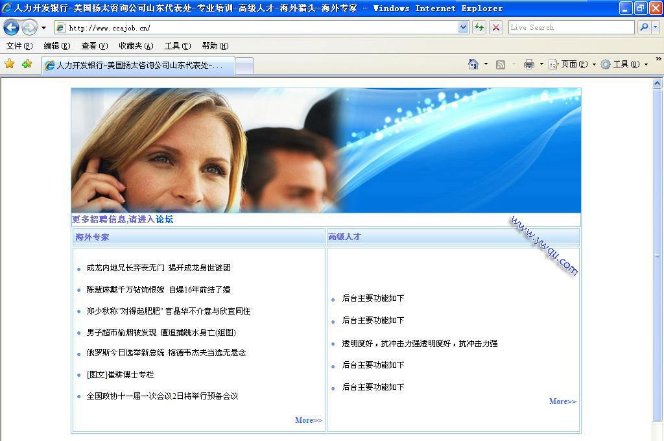Open [图文]崔耕博士专栏 link
Screen dimensions: 664x441
tap(120, 374)
